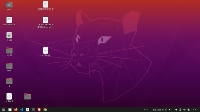Select the airstation.txt file on the desktop

coord(9,21)
